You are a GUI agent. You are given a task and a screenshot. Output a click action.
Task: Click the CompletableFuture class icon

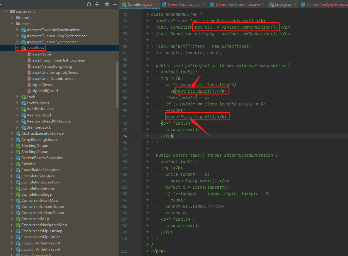click(18, 176)
